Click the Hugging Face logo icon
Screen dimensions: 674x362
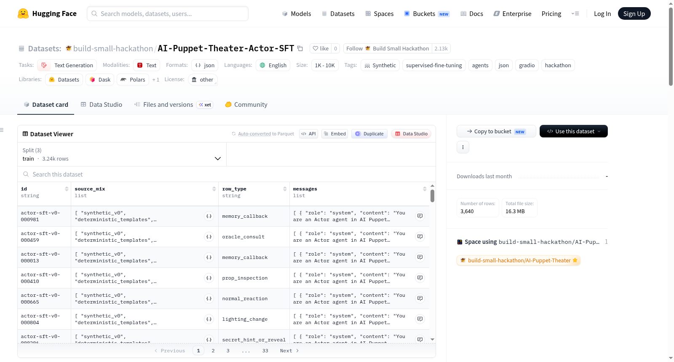click(23, 13)
